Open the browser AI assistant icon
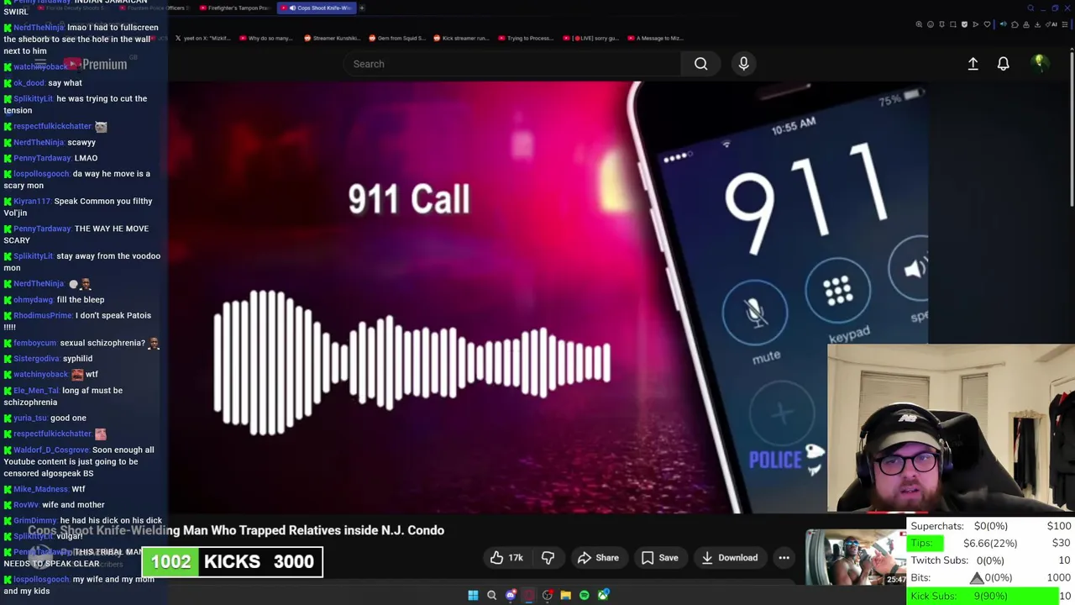The height and width of the screenshot is (605, 1075). [1051, 24]
